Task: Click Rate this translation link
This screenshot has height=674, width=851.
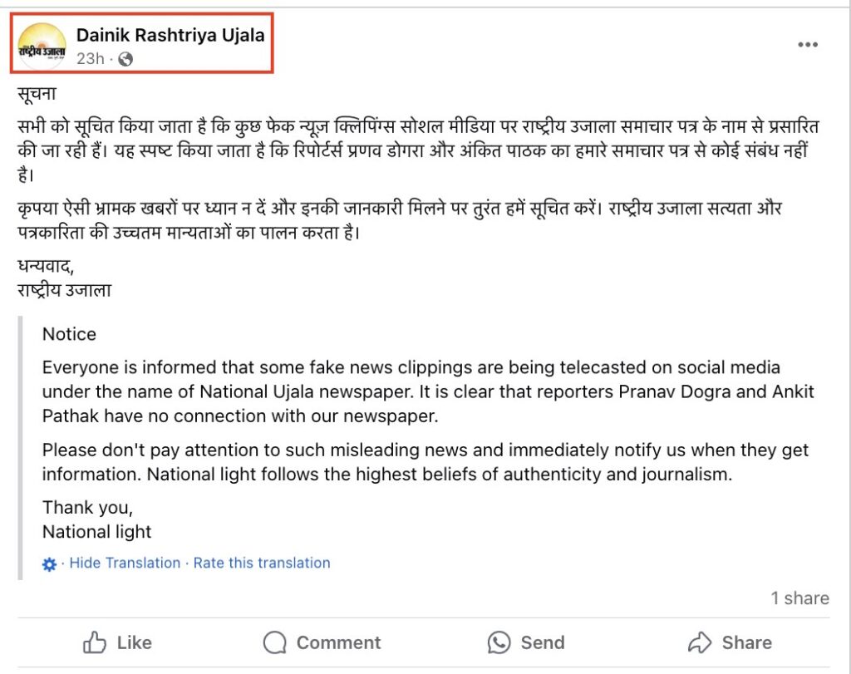Action: [262, 563]
